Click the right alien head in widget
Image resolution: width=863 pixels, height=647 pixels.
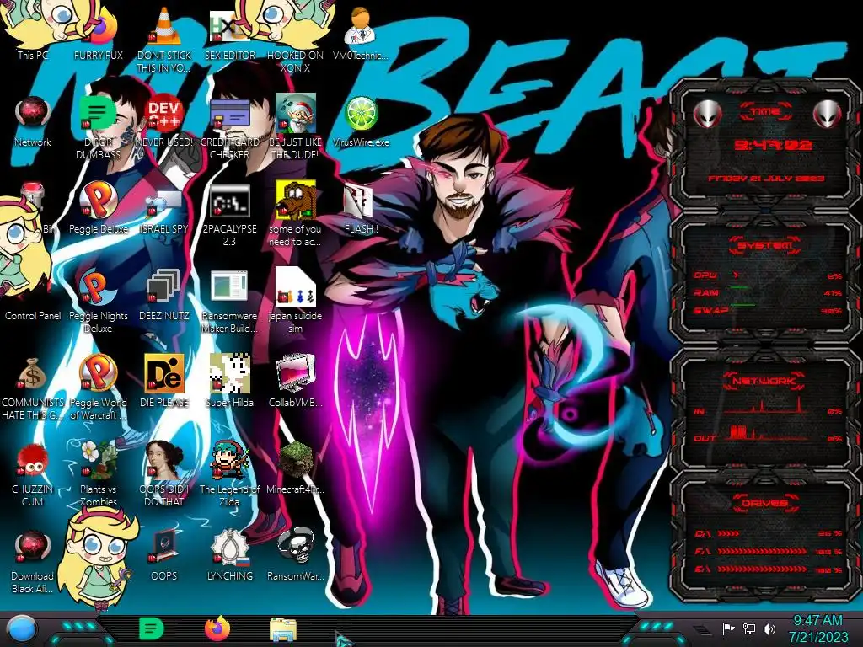coord(827,114)
